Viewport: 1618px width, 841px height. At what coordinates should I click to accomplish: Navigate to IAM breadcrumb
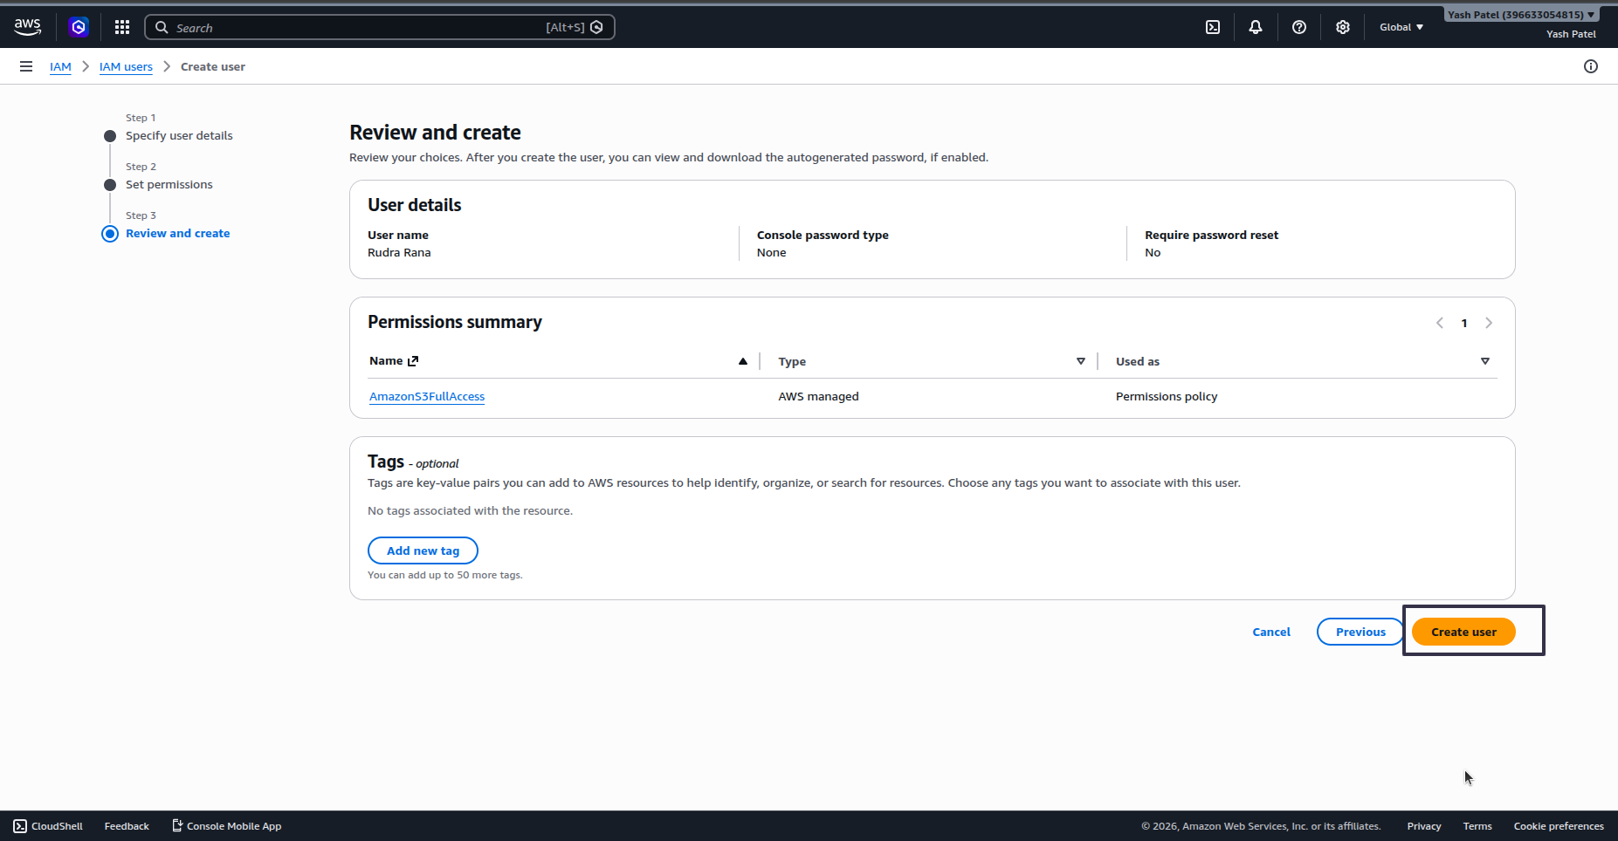pyautogui.click(x=60, y=66)
